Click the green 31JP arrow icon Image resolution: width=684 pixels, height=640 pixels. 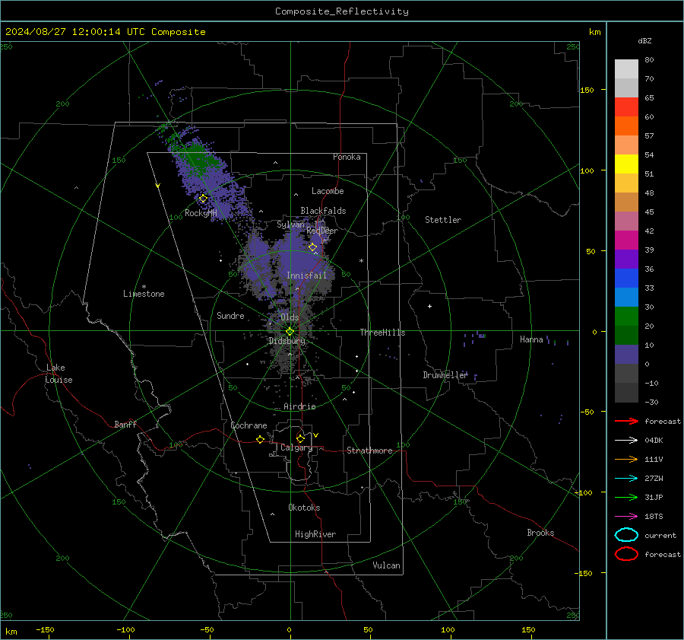(x=626, y=497)
